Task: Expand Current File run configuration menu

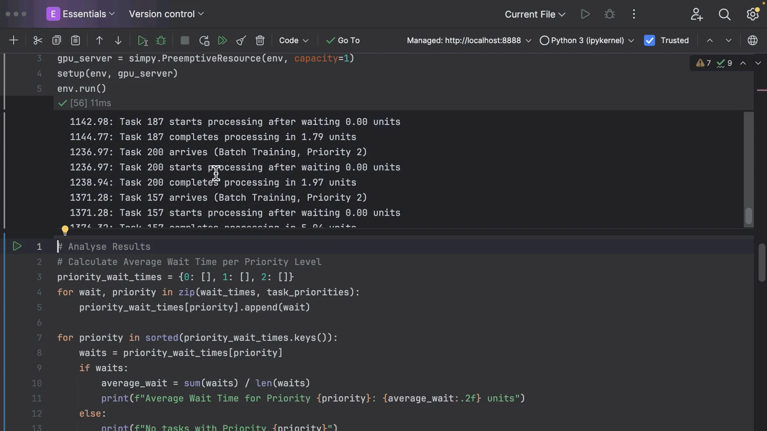Action: point(535,14)
